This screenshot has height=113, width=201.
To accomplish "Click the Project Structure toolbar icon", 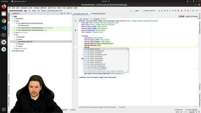I will [x=182, y=11].
